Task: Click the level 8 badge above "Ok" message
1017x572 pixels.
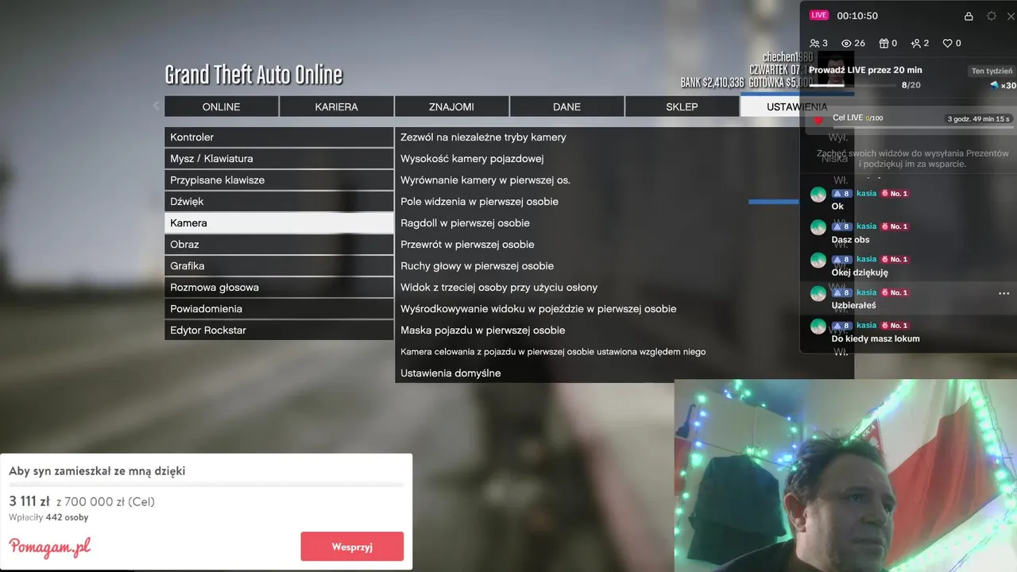Action: (x=841, y=193)
